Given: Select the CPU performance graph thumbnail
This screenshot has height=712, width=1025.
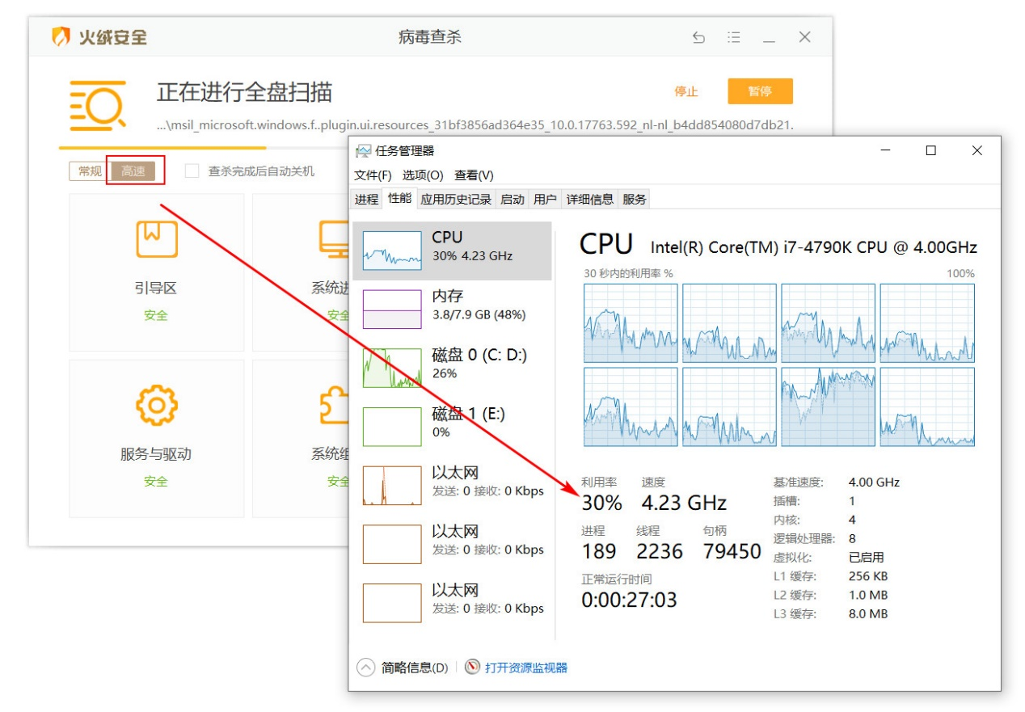Looking at the screenshot, I should pos(392,250).
